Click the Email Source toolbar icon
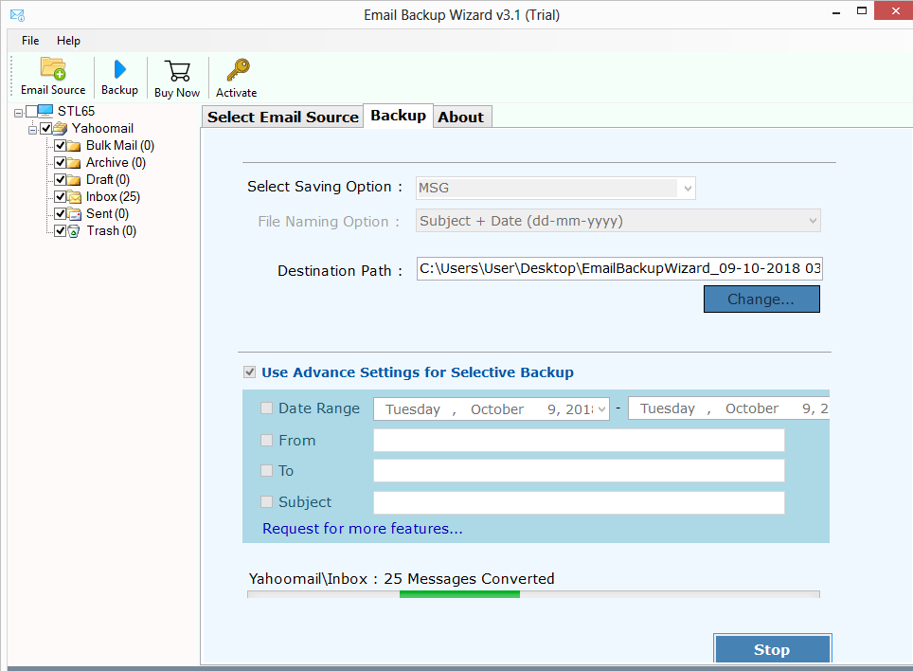 coord(53,69)
